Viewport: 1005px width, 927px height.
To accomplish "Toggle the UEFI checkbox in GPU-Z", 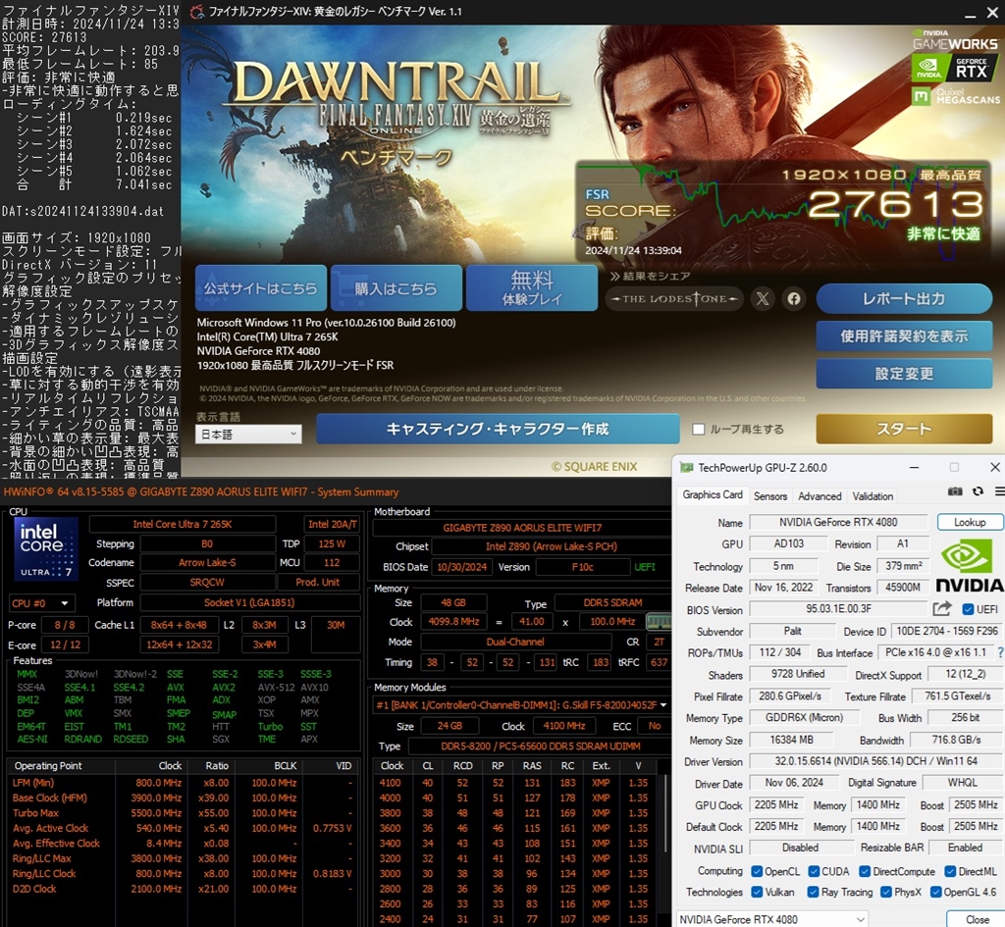I will [968, 608].
